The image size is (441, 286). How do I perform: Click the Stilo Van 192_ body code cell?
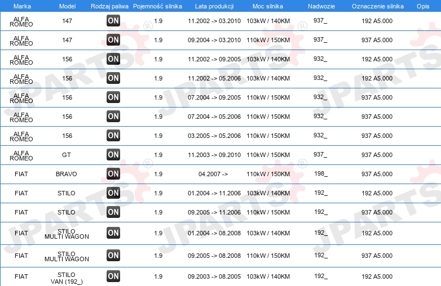321,276
